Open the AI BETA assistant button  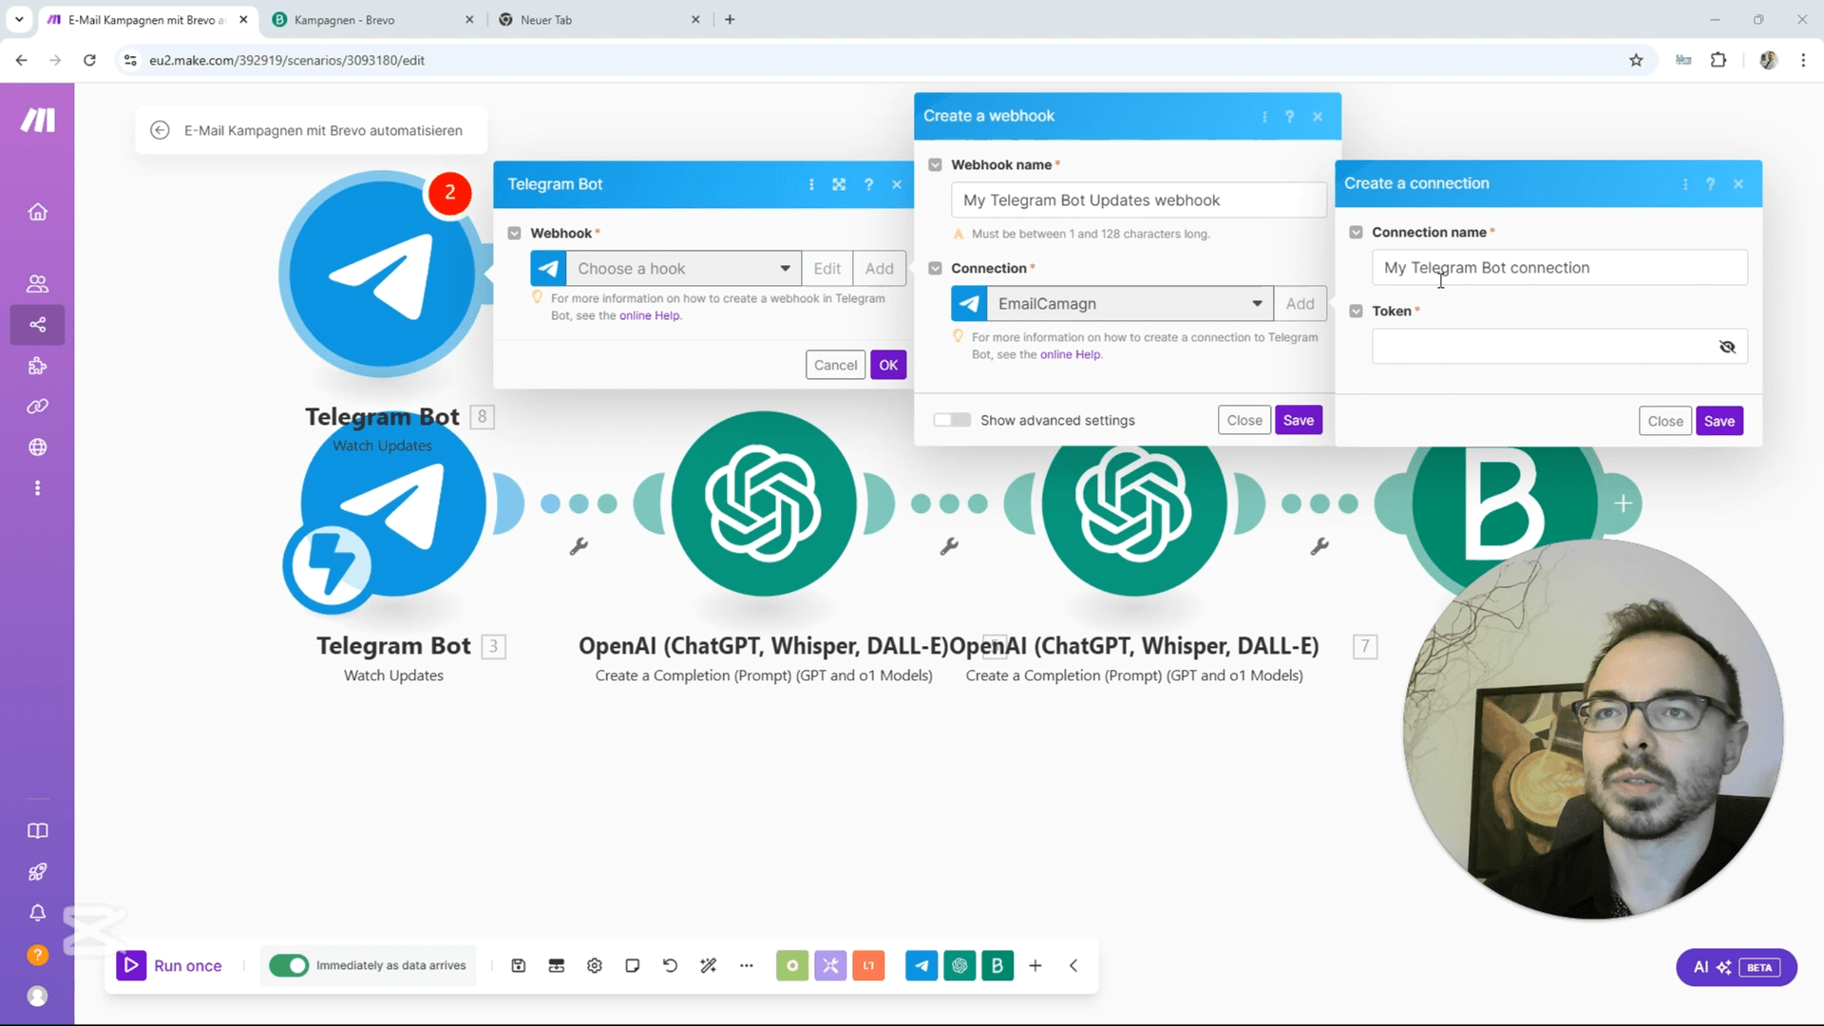1736,967
